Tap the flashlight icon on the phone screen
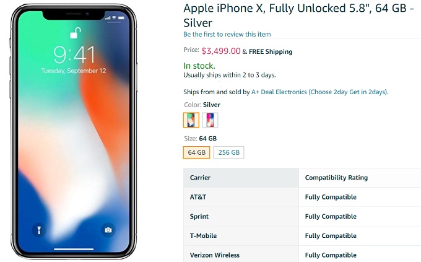 38,230
